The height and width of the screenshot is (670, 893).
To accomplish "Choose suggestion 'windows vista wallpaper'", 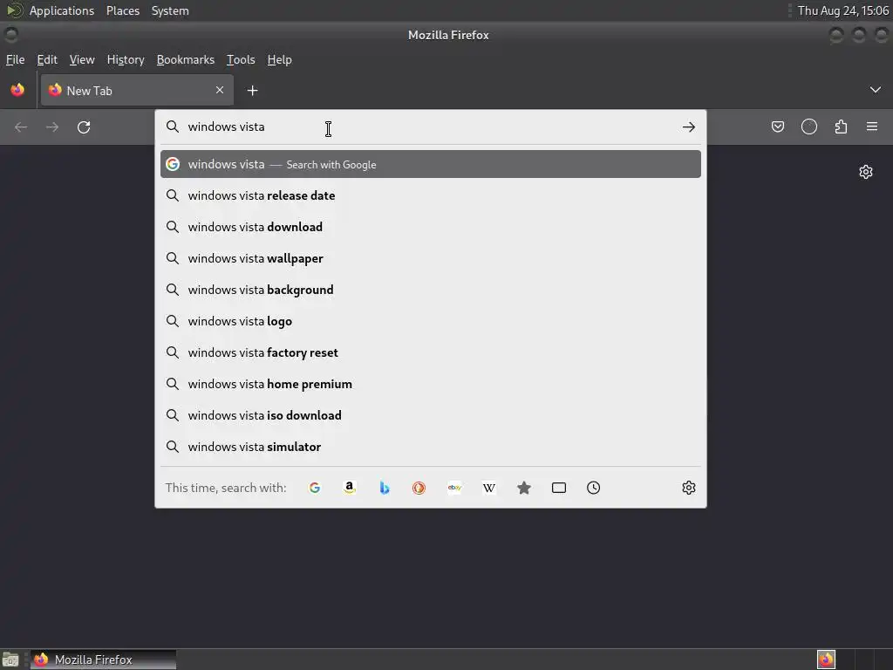I will [431, 258].
